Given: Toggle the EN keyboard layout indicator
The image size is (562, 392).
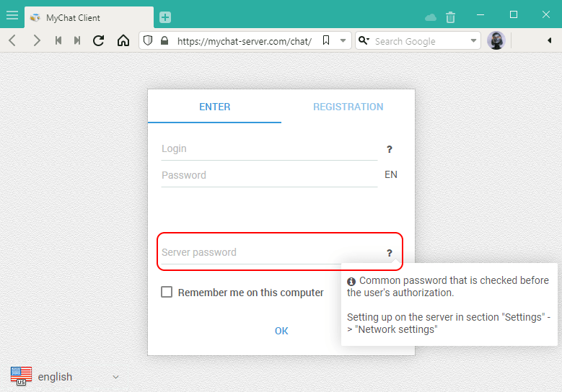Looking at the screenshot, I should (x=390, y=175).
